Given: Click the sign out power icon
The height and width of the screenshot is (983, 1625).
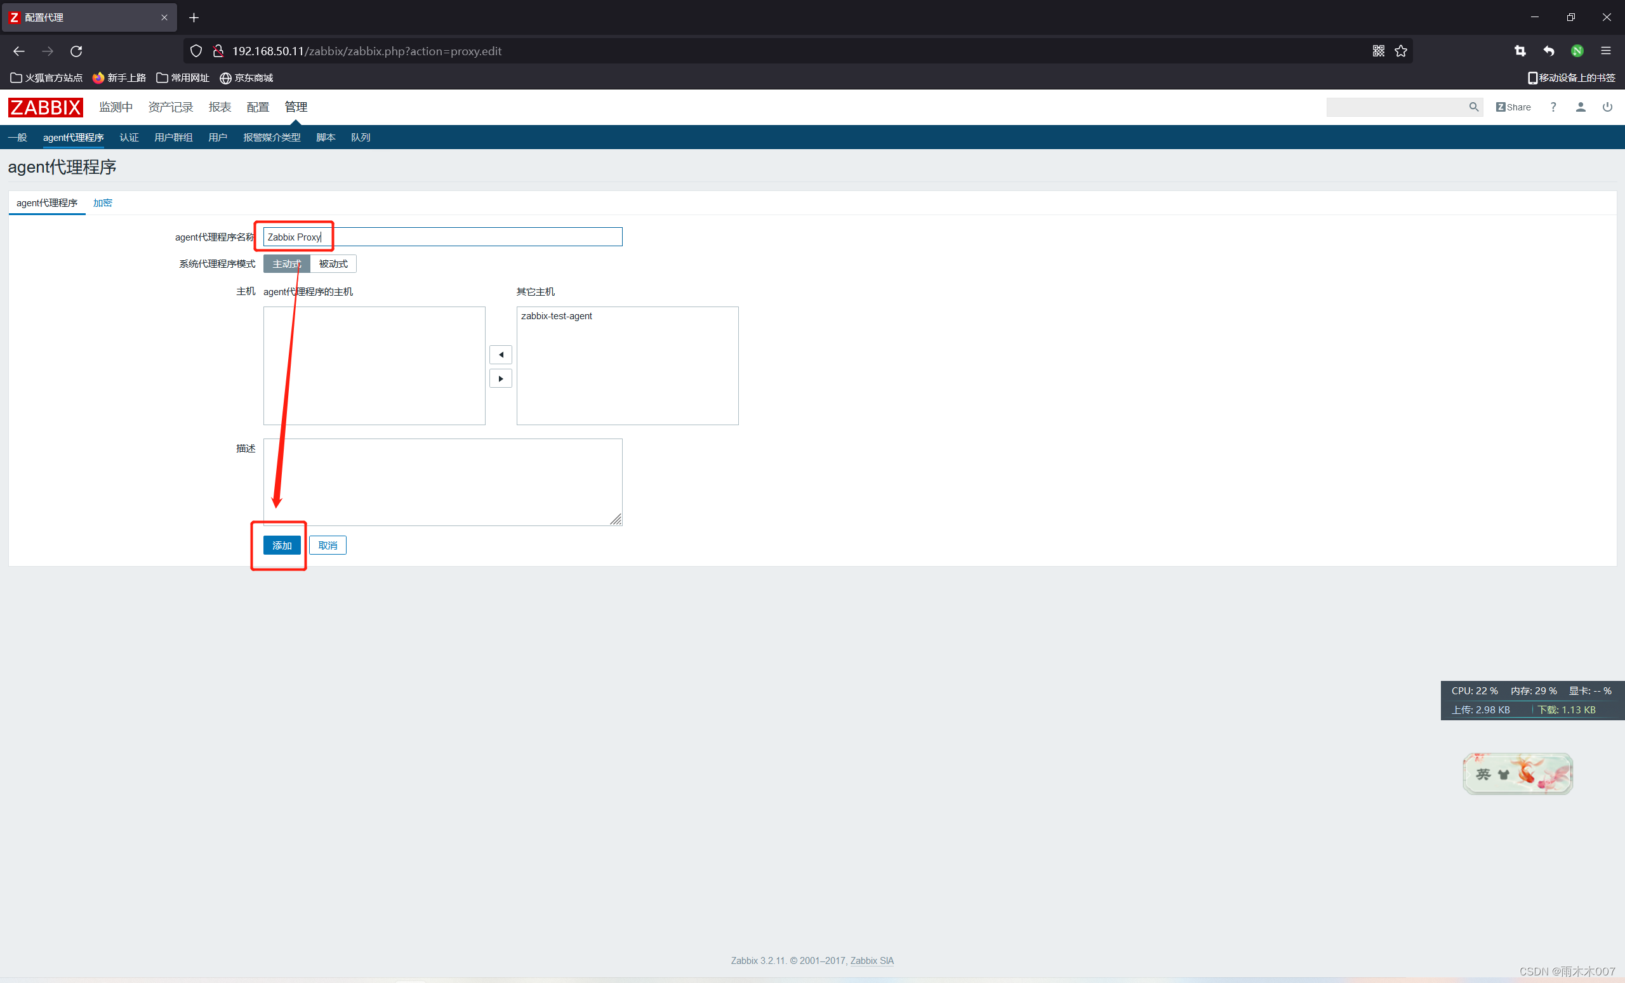Looking at the screenshot, I should [x=1607, y=107].
